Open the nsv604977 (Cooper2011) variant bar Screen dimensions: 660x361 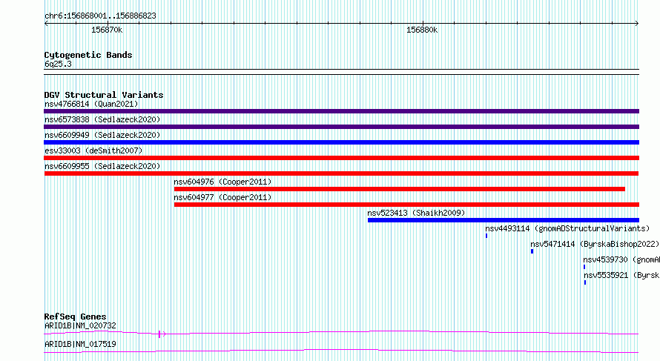point(406,205)
